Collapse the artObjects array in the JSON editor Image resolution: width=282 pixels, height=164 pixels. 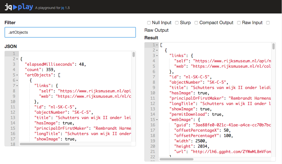click(x=16, y=75)
